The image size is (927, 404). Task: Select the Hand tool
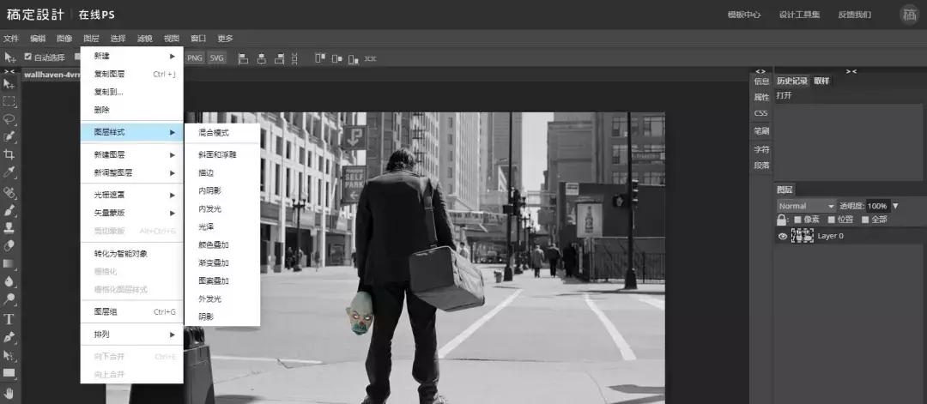(9, 393)
